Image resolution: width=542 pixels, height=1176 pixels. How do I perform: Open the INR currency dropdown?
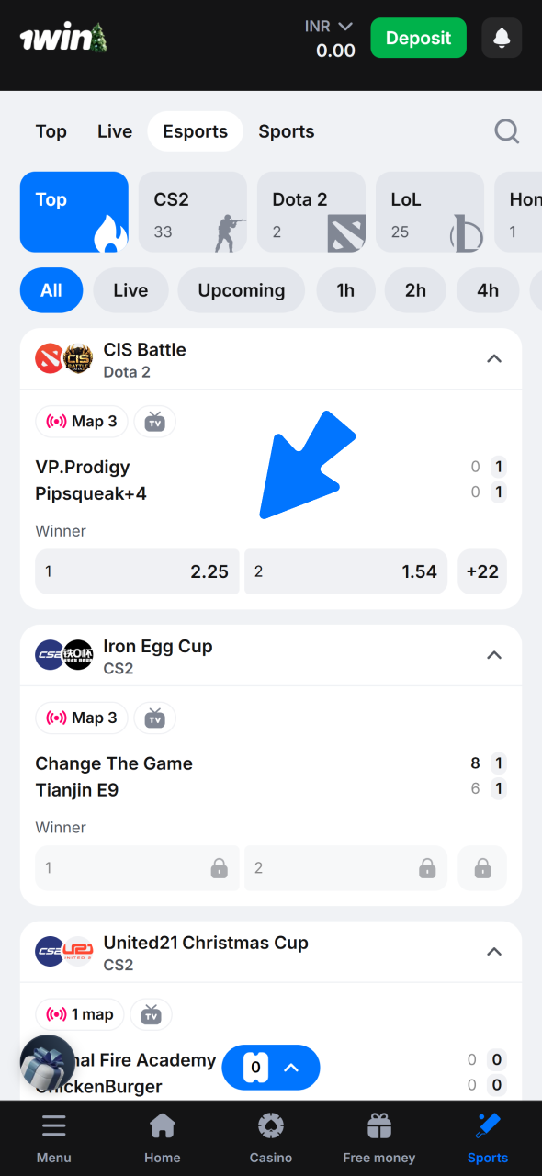click(328, 27)
